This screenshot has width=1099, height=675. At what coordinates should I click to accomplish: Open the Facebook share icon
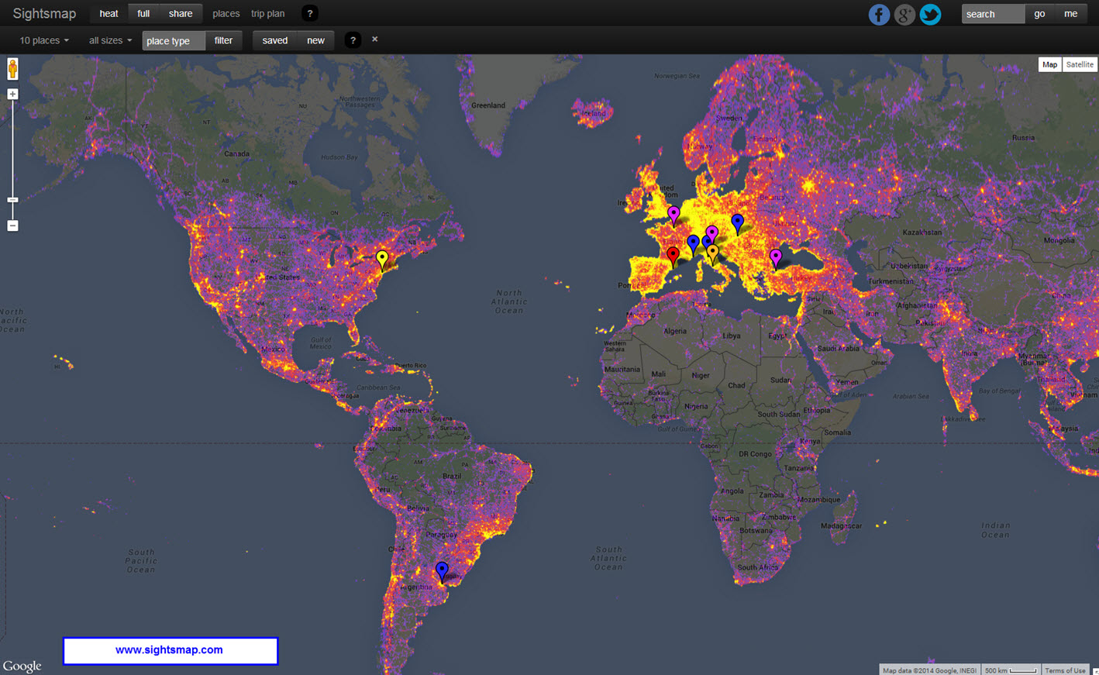(x=879, y=15)
